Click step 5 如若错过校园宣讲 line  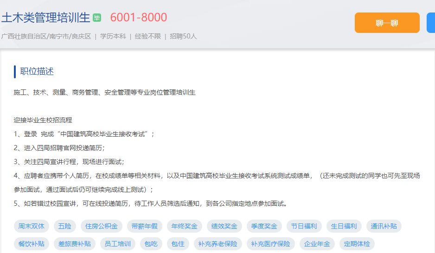[150, 204]
